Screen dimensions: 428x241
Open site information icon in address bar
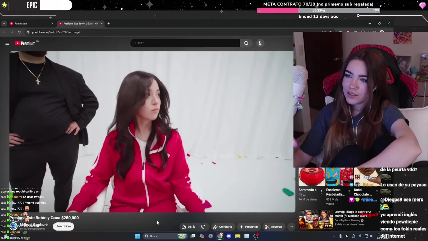(28, 32)
